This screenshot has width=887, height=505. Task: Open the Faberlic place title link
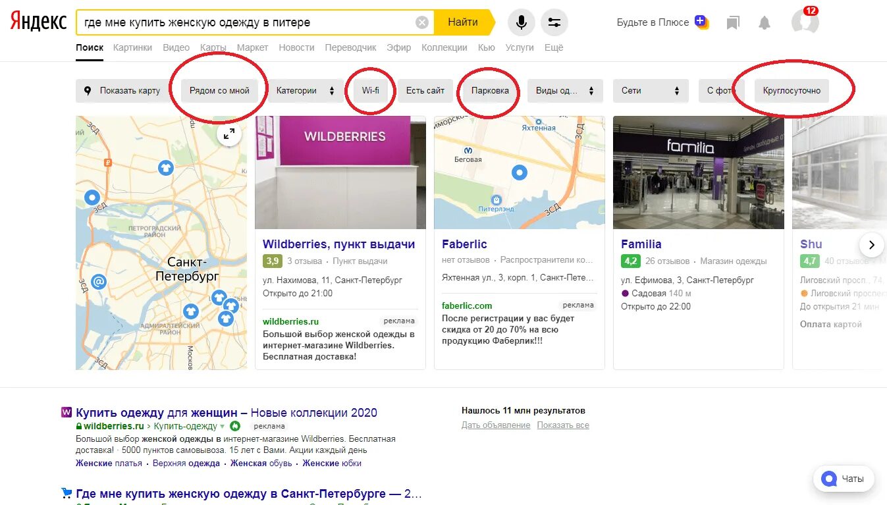click(x=464, y=244)
